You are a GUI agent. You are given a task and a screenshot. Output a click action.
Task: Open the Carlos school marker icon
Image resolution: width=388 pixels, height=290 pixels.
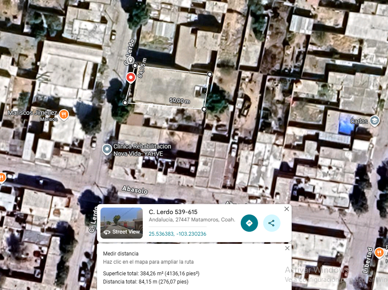click(375, 121)
